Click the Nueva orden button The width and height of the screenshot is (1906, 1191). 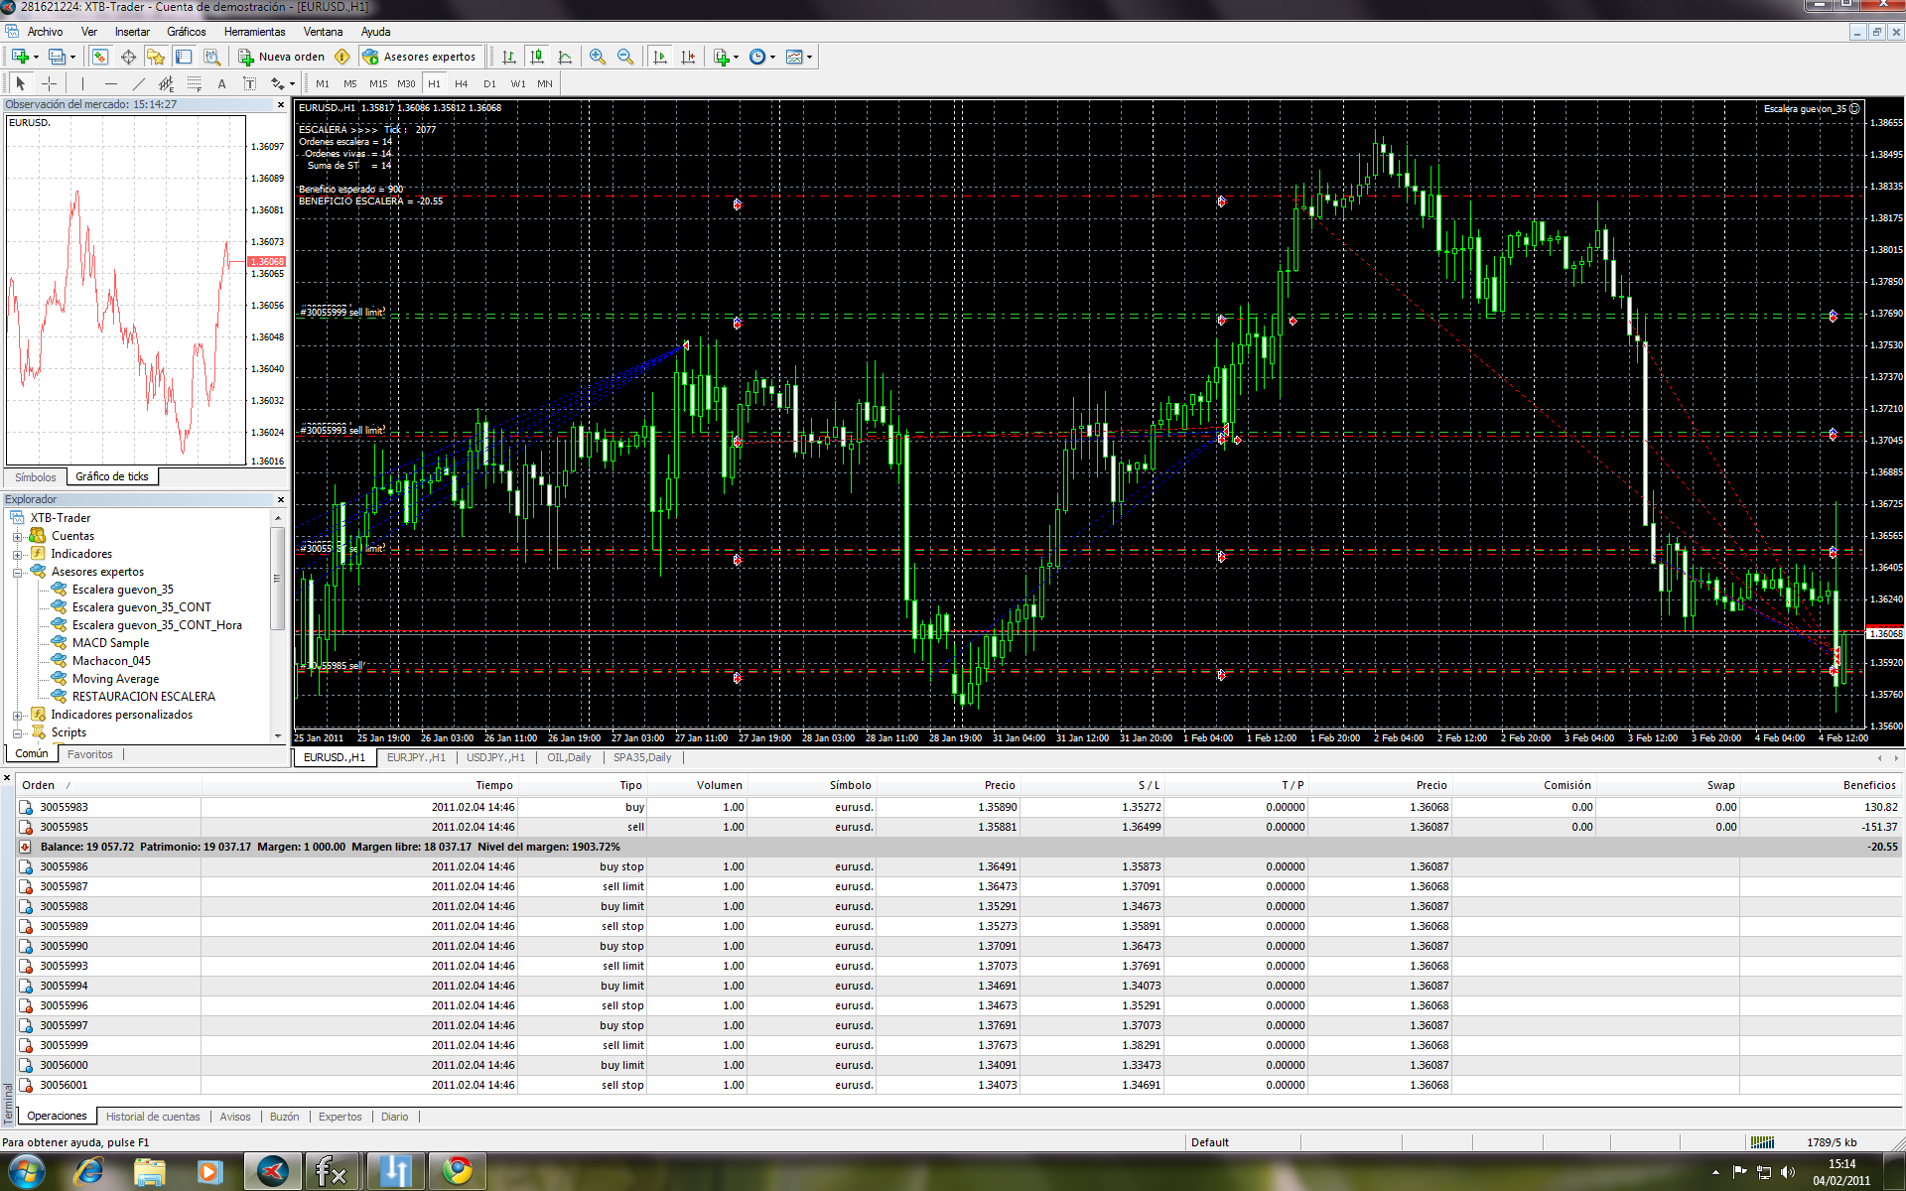pos(283,57)
